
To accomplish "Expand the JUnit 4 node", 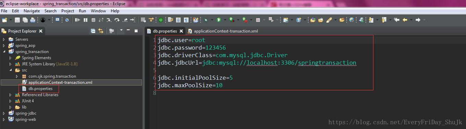I will pos(11,101).
